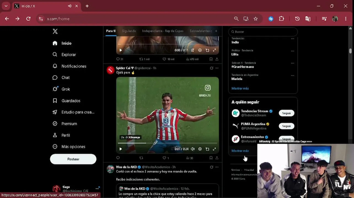Open Estudio para creadores
The width and height of the screenshot is (354, 198).
[x=73, y=112]
